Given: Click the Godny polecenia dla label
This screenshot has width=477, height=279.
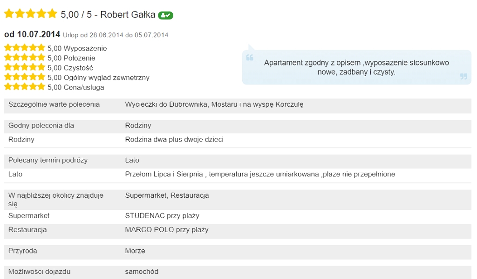Looking at the screenshot, I should (x=41, y=126).
